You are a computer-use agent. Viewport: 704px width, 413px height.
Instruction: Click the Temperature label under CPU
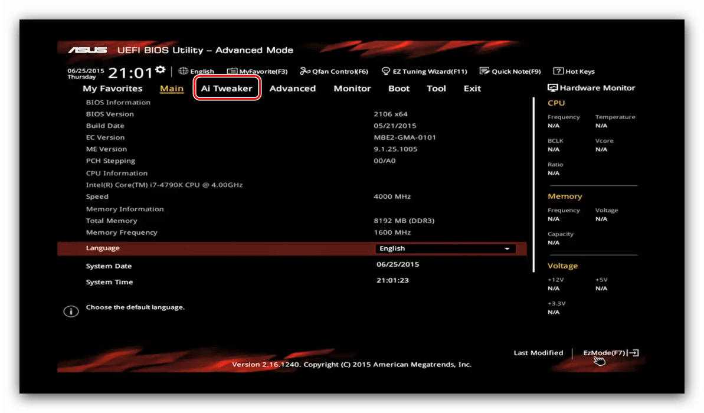[x=615, y=117]
